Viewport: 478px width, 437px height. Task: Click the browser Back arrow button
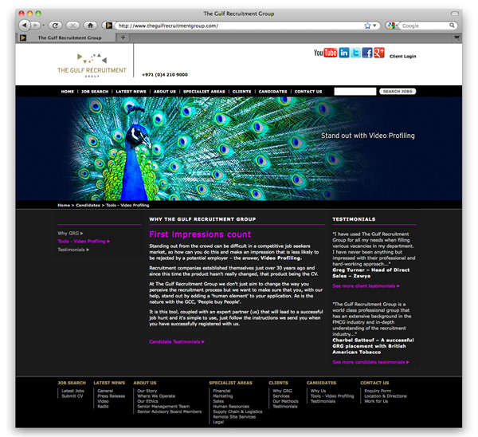(25, 26)
